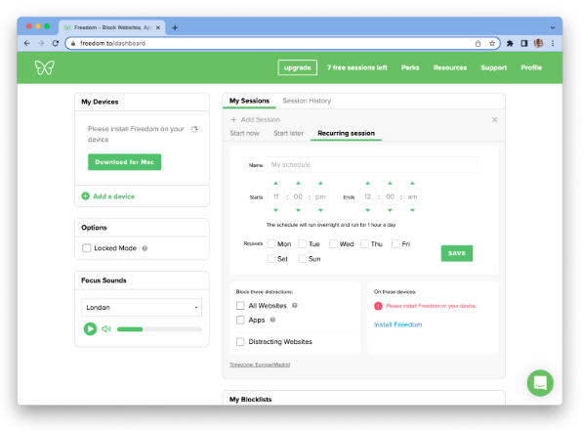Click the Locked Mode help icon
This screenshot has width=583, height=430.
[x=145, y=248]
